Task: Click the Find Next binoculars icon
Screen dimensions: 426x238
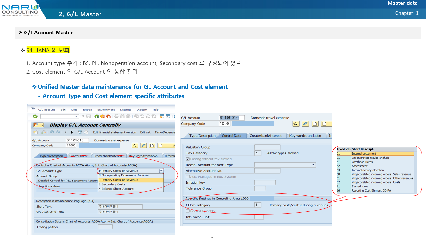Action: [x=128, y=116]
